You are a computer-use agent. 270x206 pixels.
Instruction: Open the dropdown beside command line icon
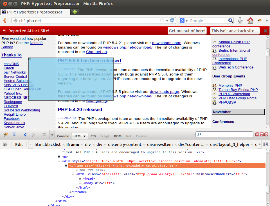tap(52, 135)
